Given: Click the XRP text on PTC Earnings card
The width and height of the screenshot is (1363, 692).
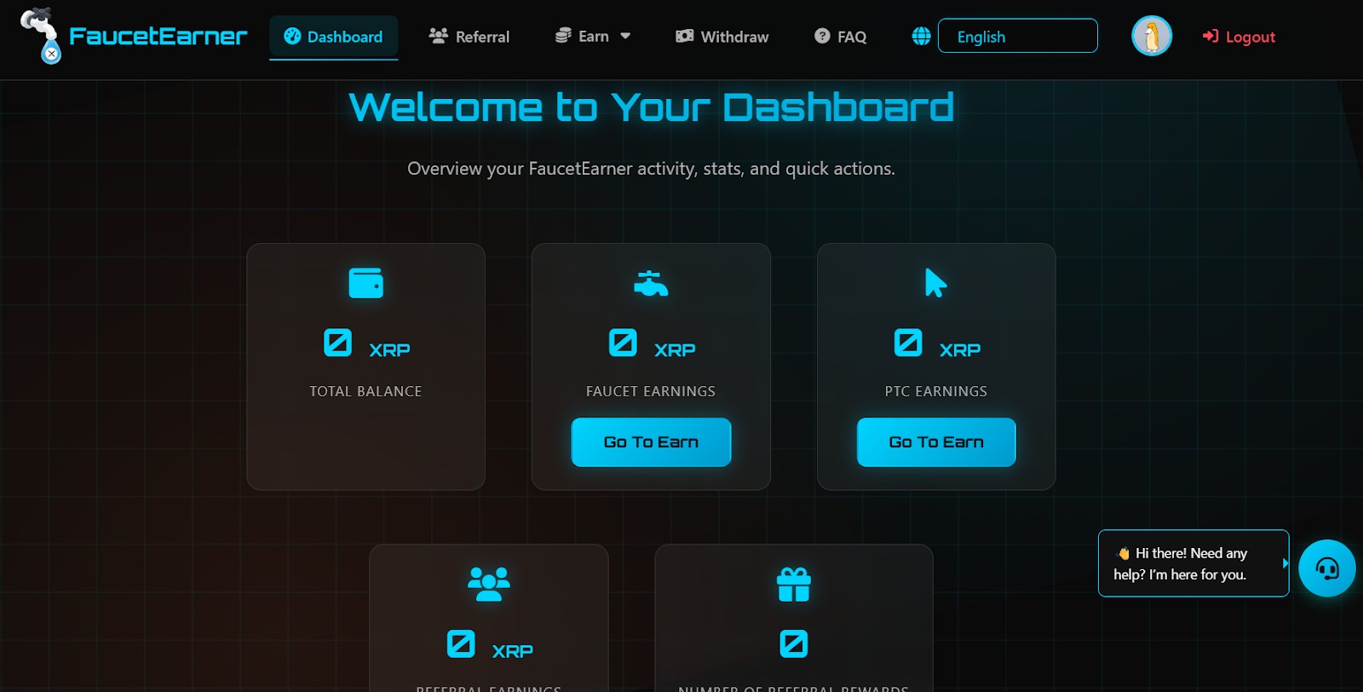Looking at the screenshot, I should [960, 350].
